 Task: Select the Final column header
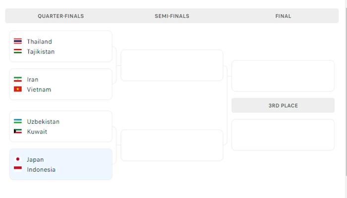[283, 16]
